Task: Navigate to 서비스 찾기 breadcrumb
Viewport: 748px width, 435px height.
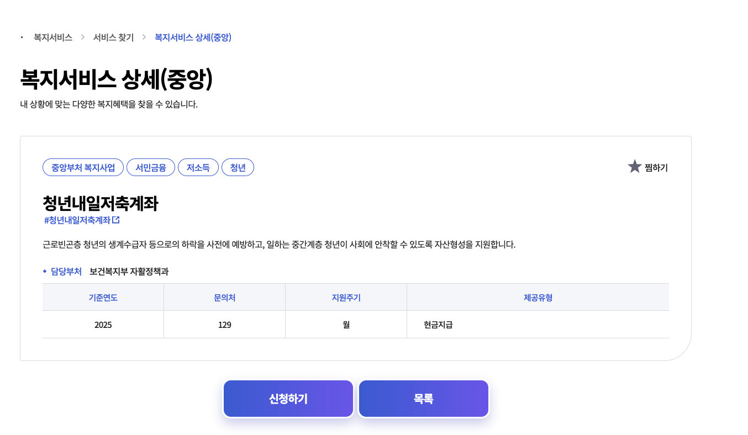Action: coord(113,37)
